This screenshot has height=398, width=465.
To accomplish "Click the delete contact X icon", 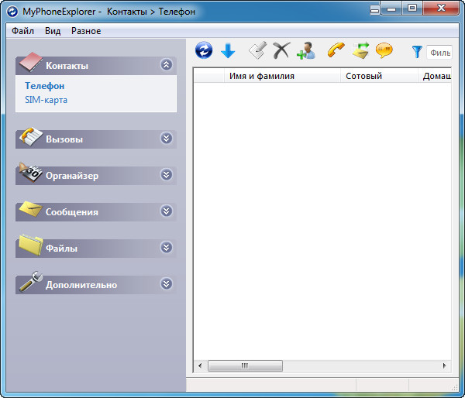I will (x=281, y=51).
